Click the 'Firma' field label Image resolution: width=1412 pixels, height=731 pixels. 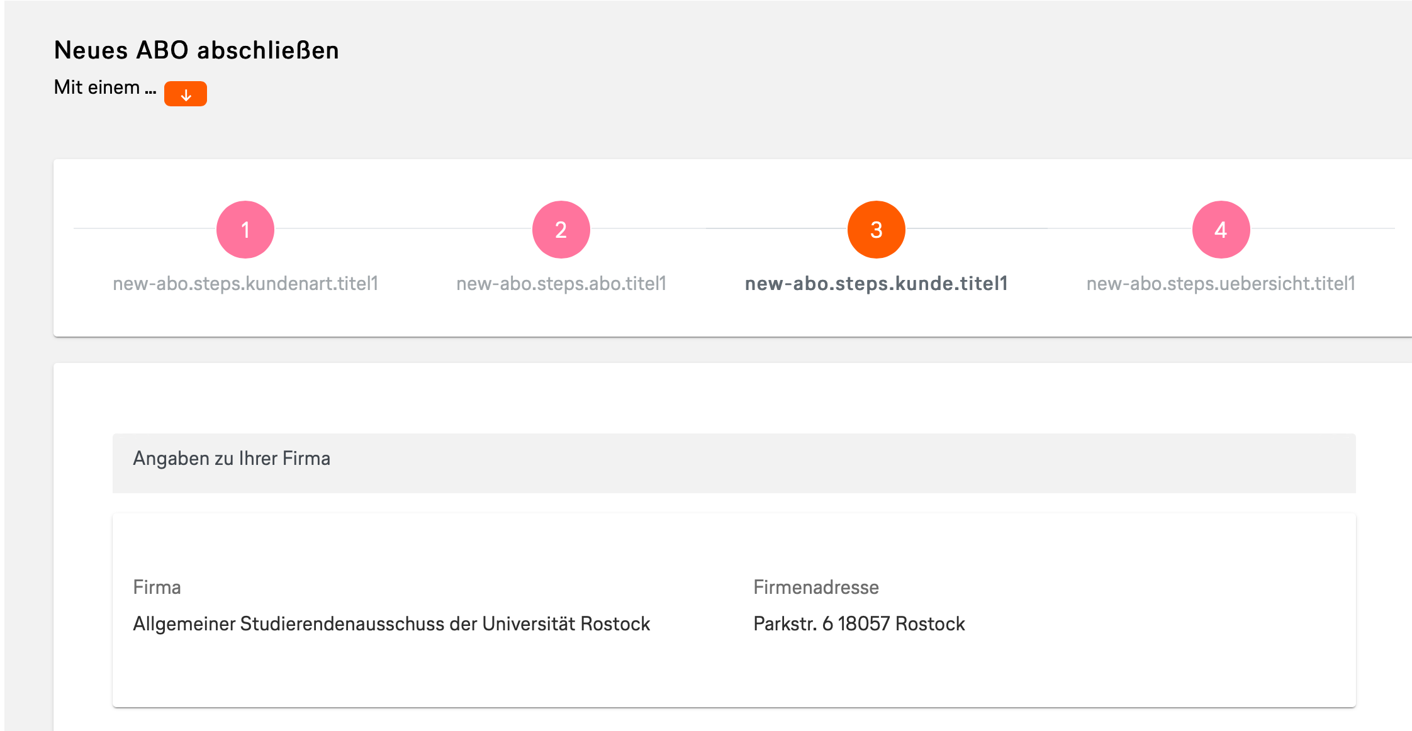pyautogui.click(x=157, y=588)
